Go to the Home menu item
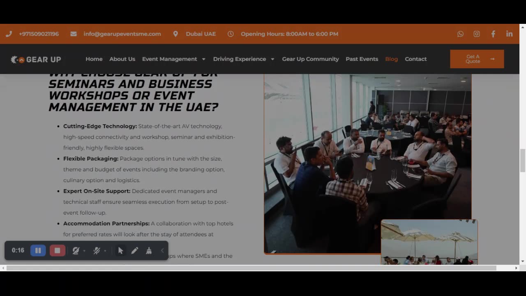Image resolution: width=526 pixels, height=296 pixels. (x=94, y=59)
